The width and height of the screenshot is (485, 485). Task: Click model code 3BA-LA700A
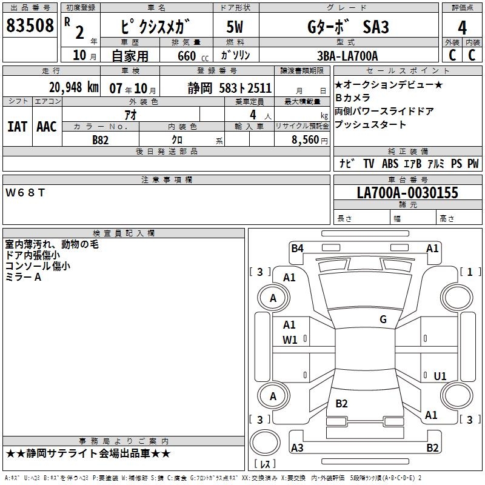click(x=347, y=56)
